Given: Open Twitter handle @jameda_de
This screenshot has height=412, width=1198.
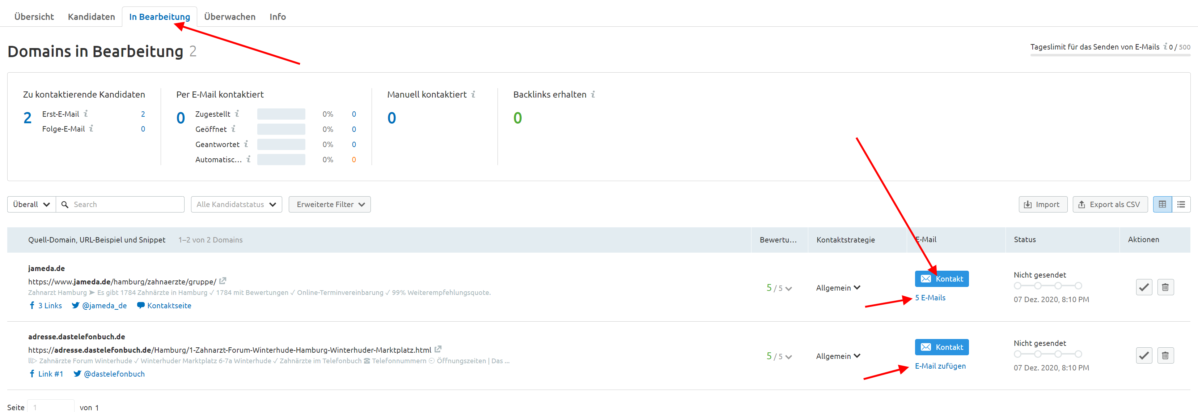Looking at the screenshot, I should click(99, 305).
